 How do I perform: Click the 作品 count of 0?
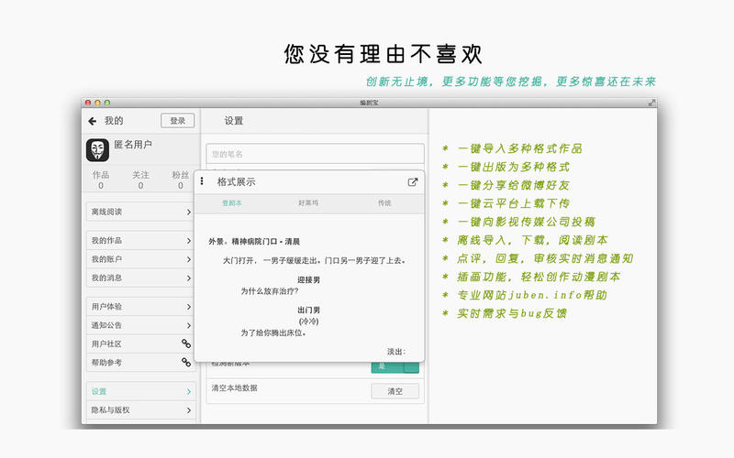101,186
